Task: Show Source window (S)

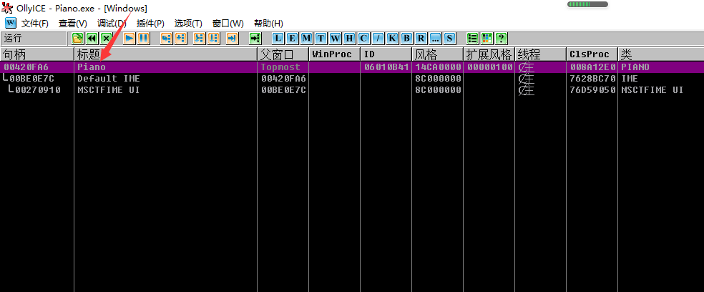Action: [449, 38]
